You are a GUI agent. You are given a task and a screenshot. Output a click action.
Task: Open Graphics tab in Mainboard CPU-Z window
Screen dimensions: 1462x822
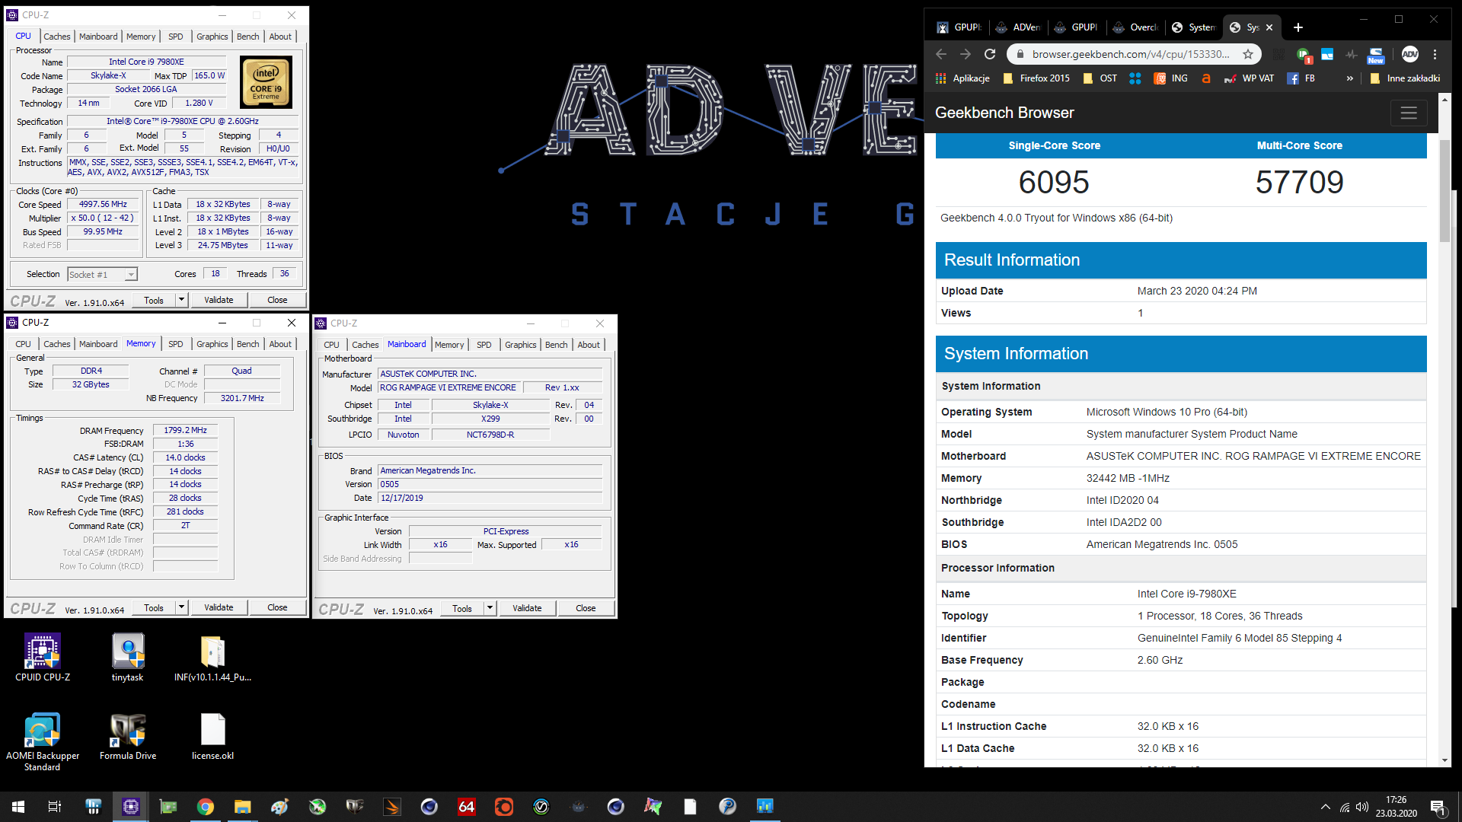pos(521,345)
